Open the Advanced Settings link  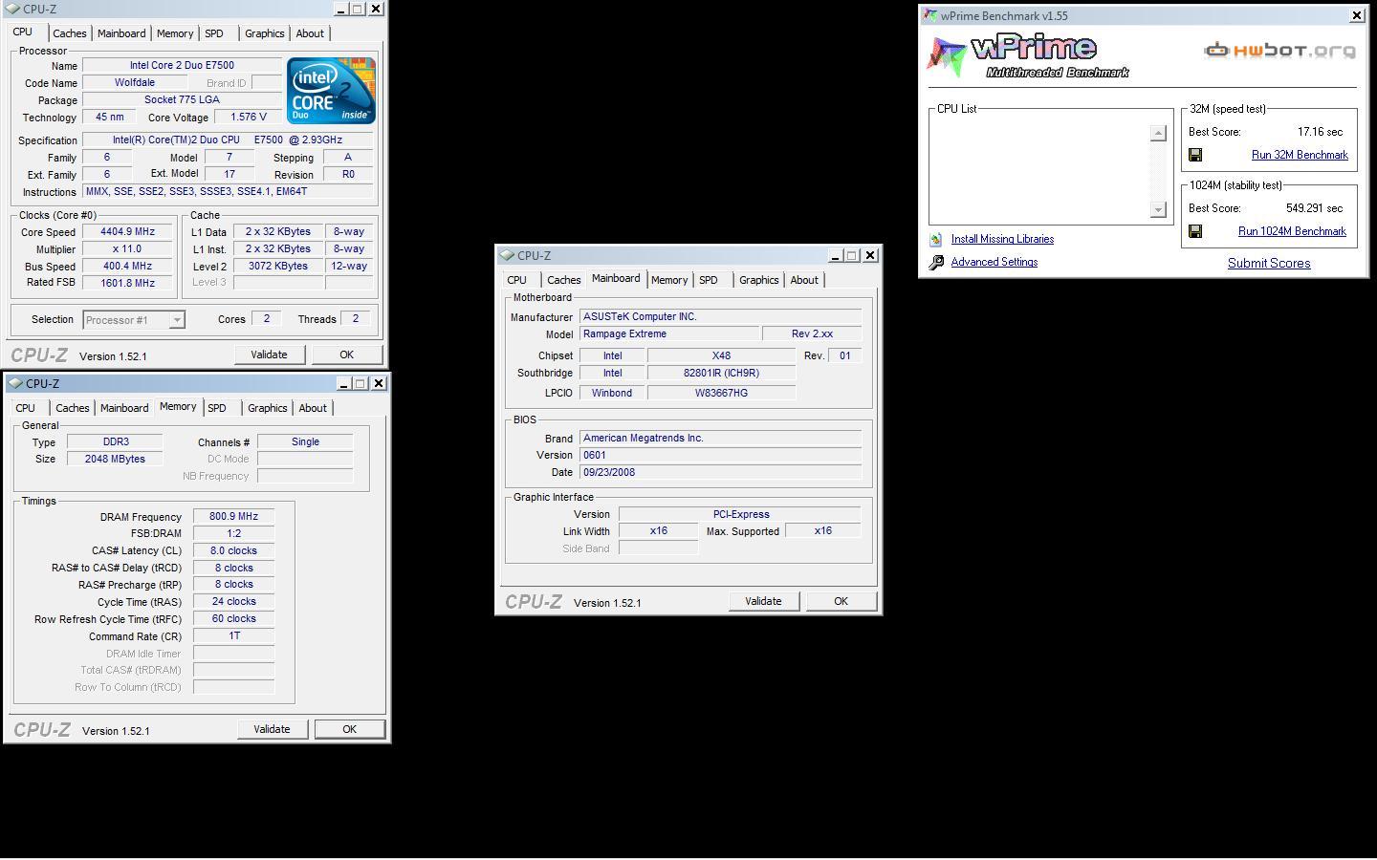coord(994,262)
